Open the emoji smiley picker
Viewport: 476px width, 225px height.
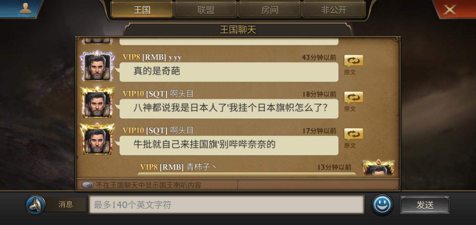[382, 205]
